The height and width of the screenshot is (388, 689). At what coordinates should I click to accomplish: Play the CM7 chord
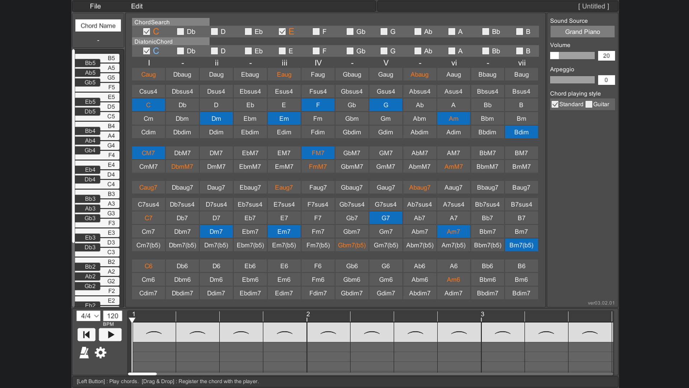click(x=148, y=153)
